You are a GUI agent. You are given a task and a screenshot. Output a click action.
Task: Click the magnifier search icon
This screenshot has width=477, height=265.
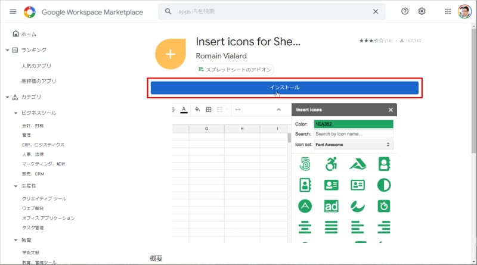click(x=168, y=11)
